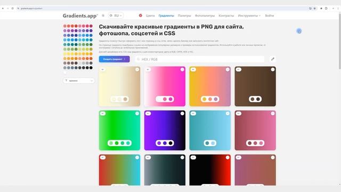341x192 pixels.
Task: Click the funnel filter icon in the sidebar
Action: click(66, 81)
